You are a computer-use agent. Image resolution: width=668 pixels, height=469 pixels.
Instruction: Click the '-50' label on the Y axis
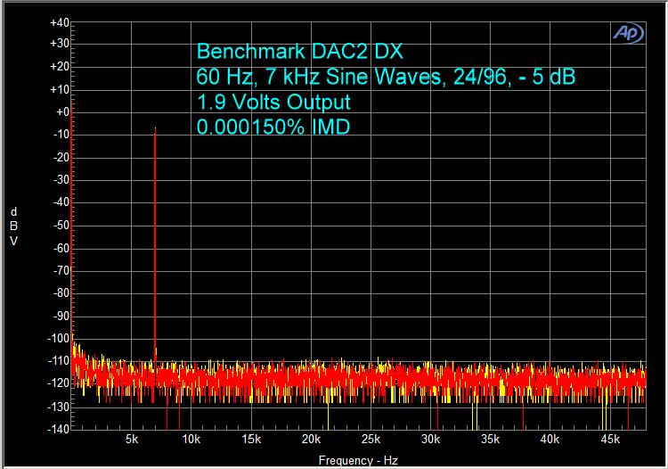click(x=61, y=226)
